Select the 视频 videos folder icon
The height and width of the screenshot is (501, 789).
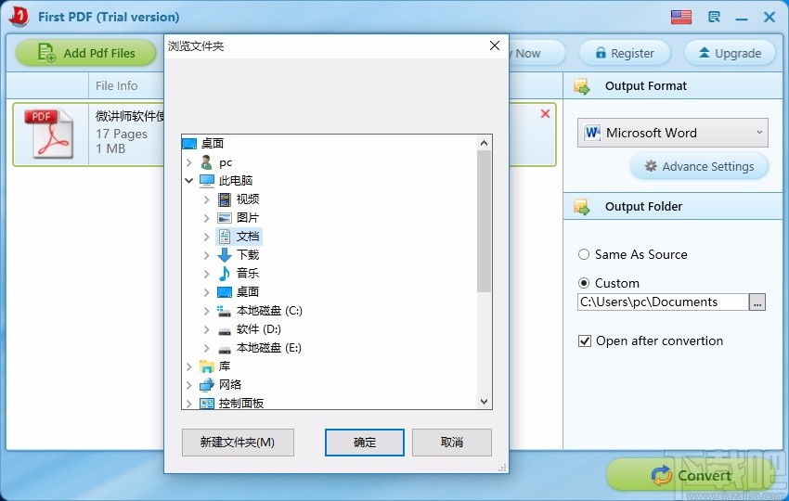coord(225,199)
